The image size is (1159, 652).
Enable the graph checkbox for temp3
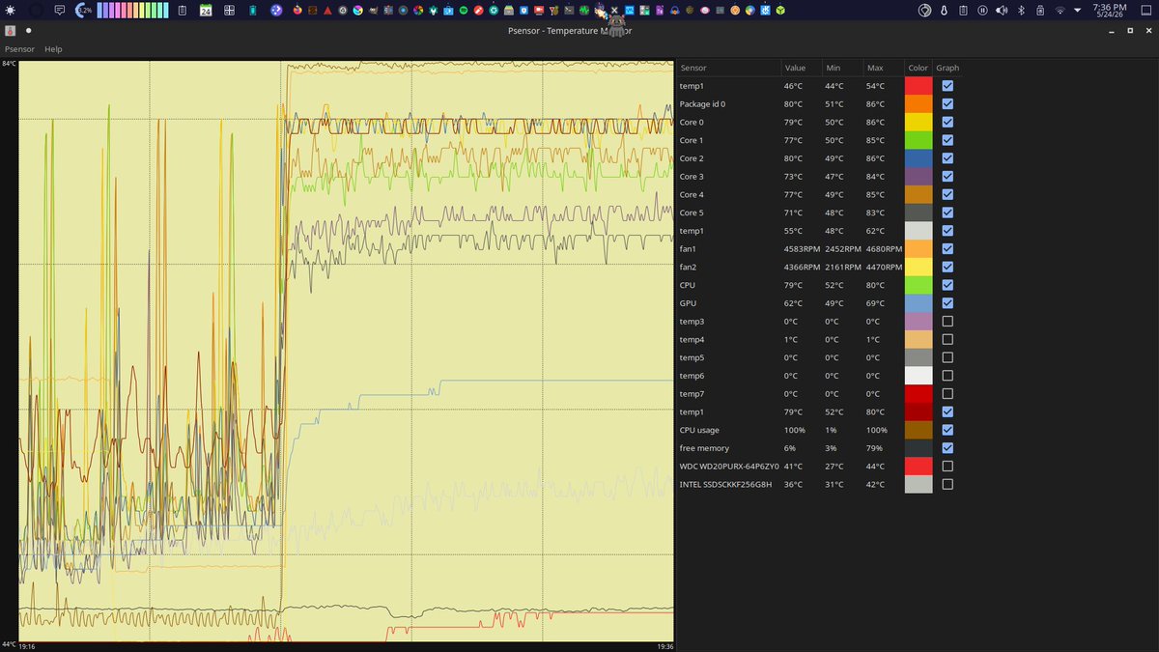coord(947,321)
